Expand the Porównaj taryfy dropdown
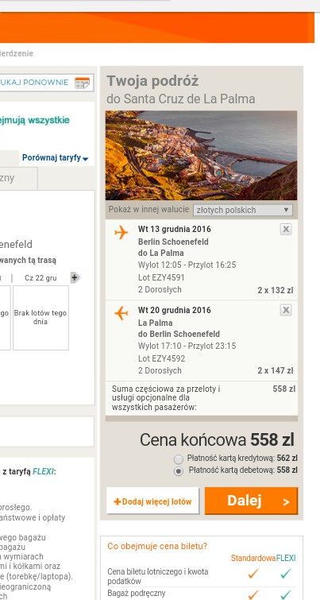 coord(55,157)
